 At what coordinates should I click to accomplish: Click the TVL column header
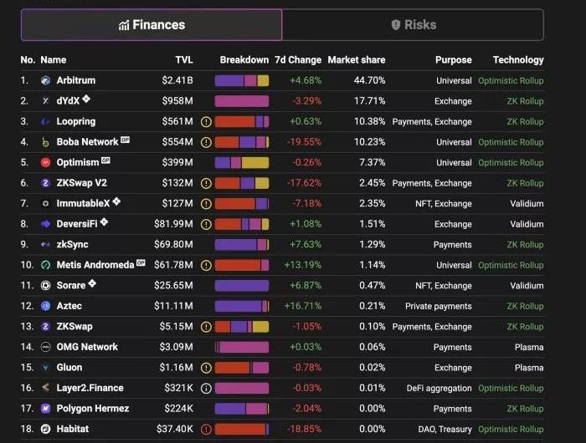click(x=183, y=60)
